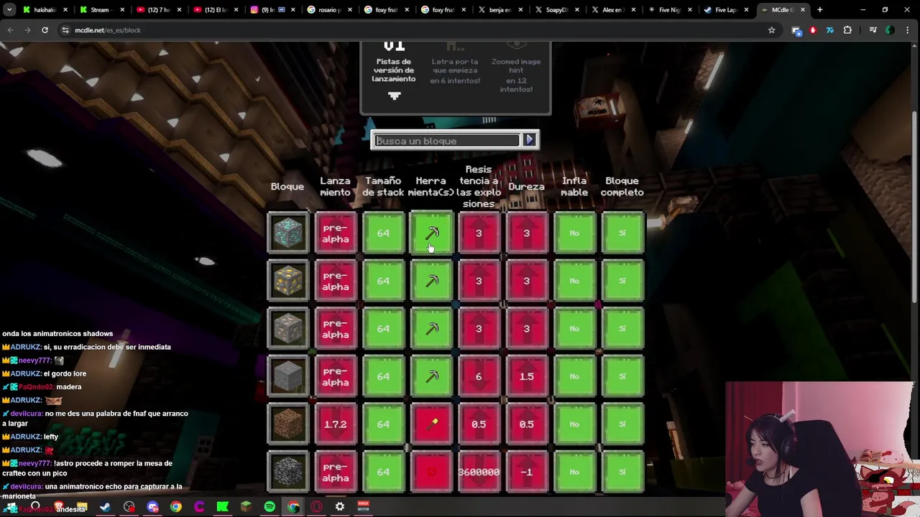
Task: Go back to the previous page
Action: (10, 30)
